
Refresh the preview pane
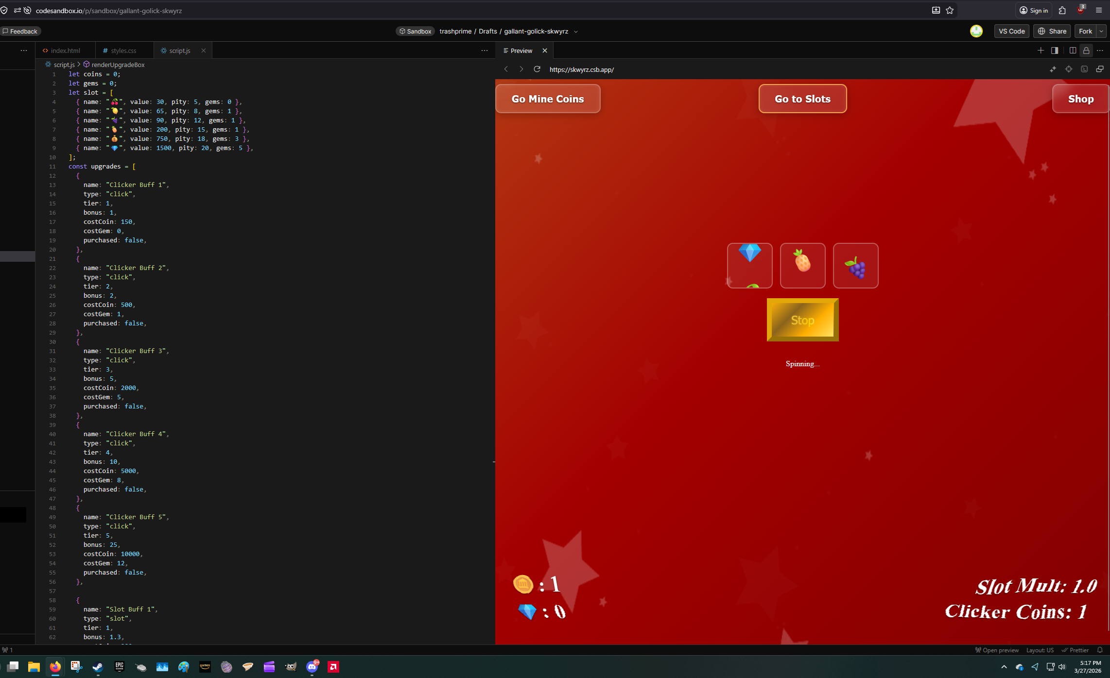click(x=537, y=69)
